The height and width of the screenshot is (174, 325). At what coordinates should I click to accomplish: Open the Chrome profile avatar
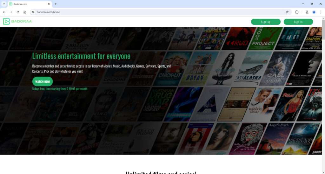[314, 12]
